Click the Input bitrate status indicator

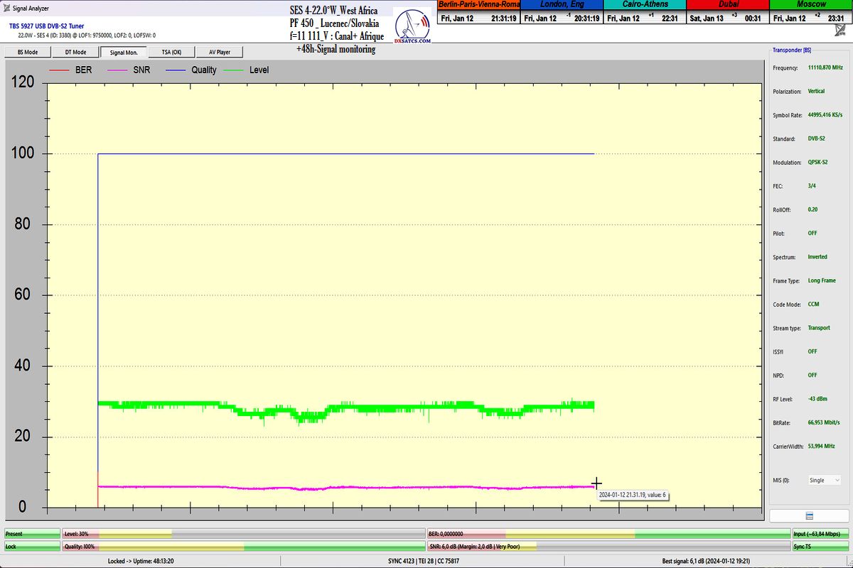[820, 534]
